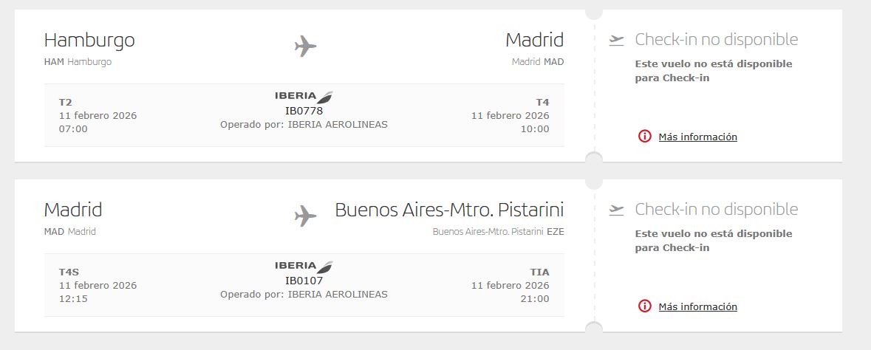This screenshot has height=350, width=871.
Task: Click red info icon for Hamburgo flight
Action: [645, 137]
